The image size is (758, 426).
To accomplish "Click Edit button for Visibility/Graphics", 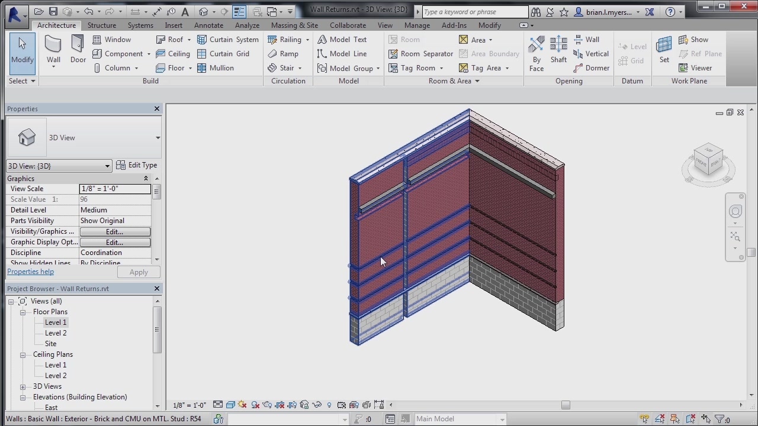I will [x=115, y=231].
